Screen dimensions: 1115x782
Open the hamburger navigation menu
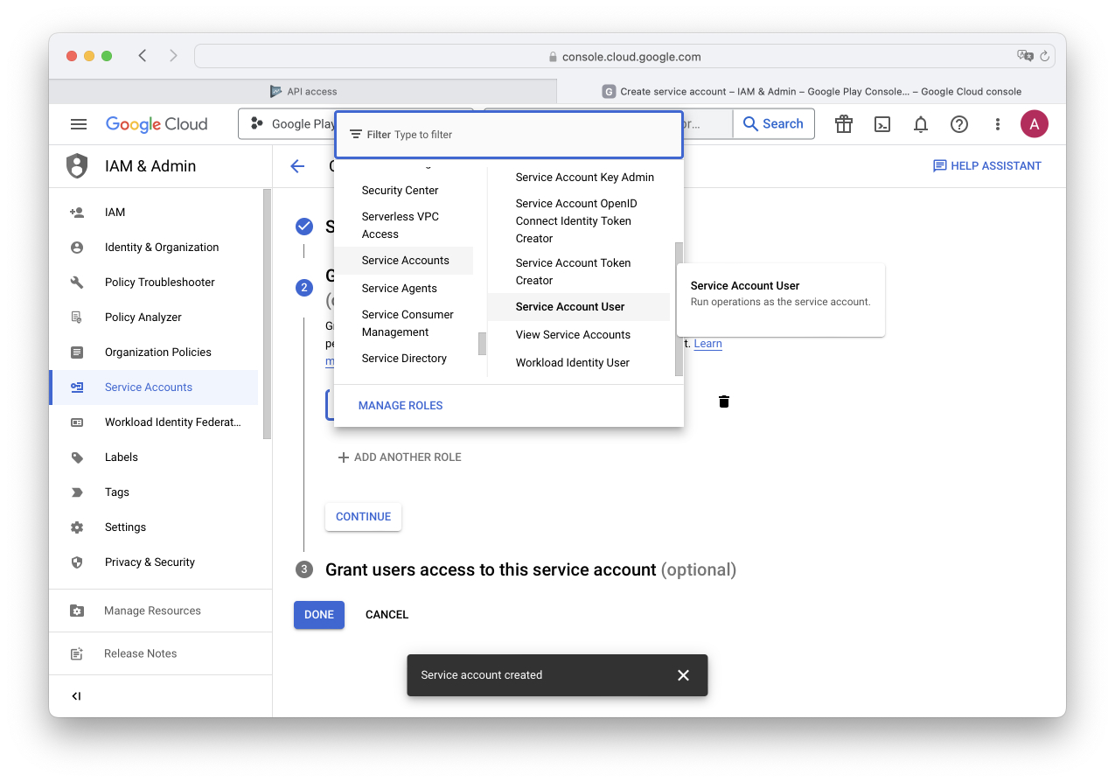coord(79,124)
